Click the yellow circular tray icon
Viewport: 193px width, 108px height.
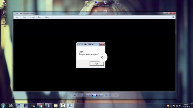point(168,106)
